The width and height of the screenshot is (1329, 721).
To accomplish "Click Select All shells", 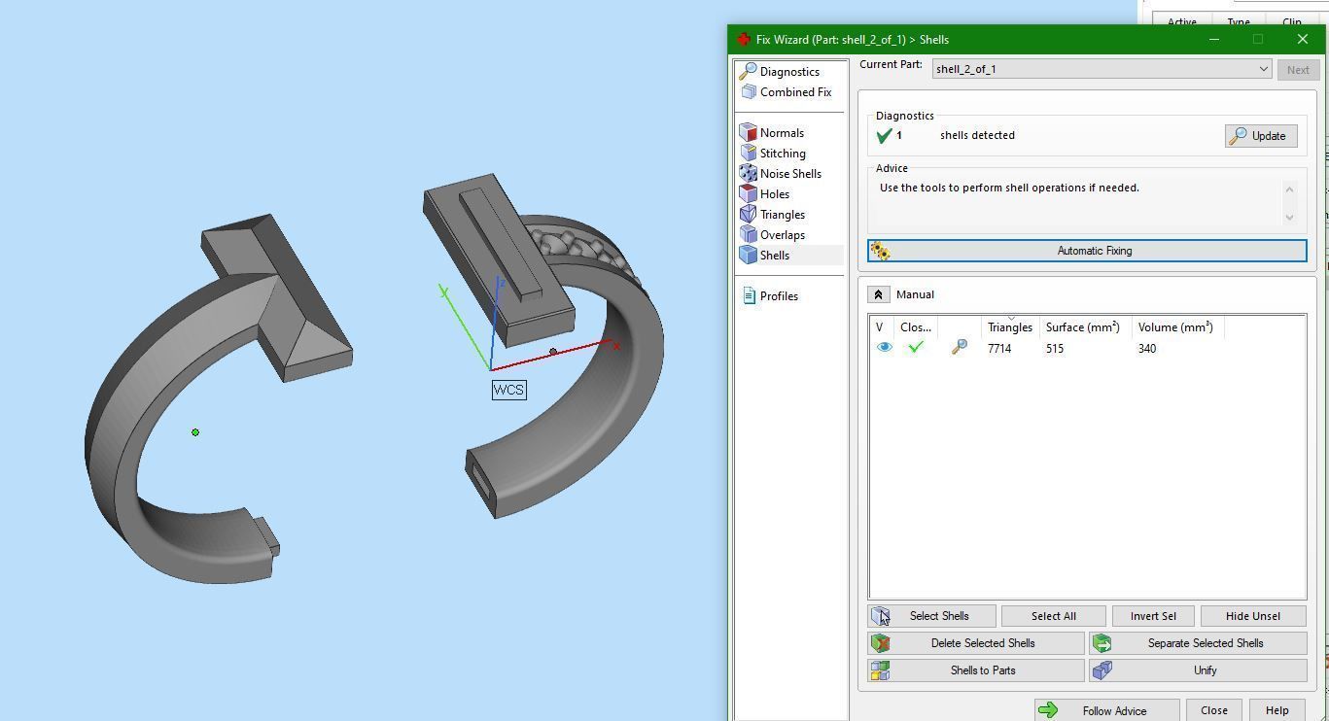I will pyautogui.click(x=1053, y=616).
